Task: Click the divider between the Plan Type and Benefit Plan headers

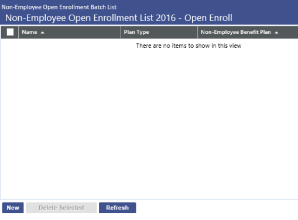Action: coord(197,32)
